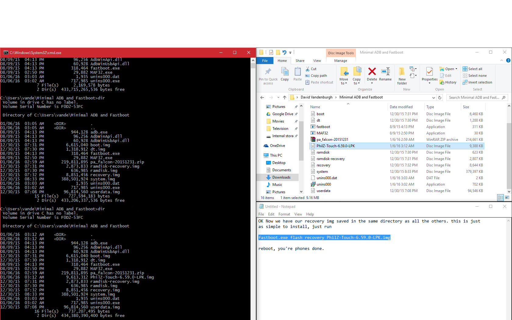Click the Cut scissors icon
Screen dimensions: 512x320
point(308,69)
